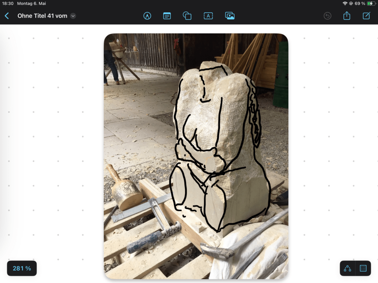
Task: Expand the board title dropdown chevron
Action: (73, 16)
